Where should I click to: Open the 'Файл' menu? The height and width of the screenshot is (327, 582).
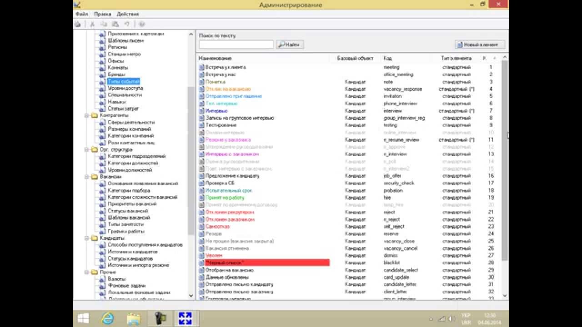pyautogui.click(x=82, y=14)
